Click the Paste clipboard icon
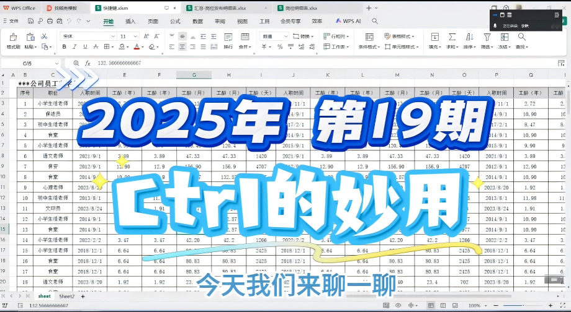571x312 pixels. 30,37
